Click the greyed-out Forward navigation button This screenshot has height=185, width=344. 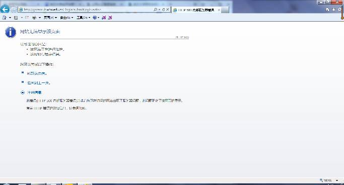14,10
